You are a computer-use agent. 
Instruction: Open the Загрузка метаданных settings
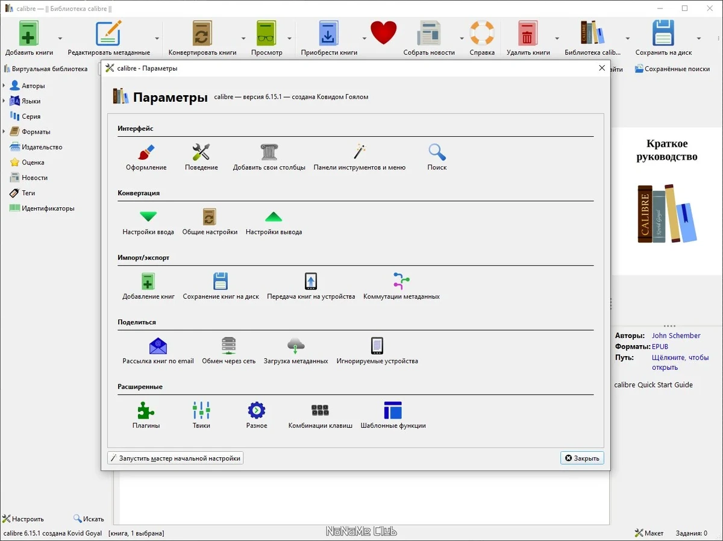pos(296,351)
